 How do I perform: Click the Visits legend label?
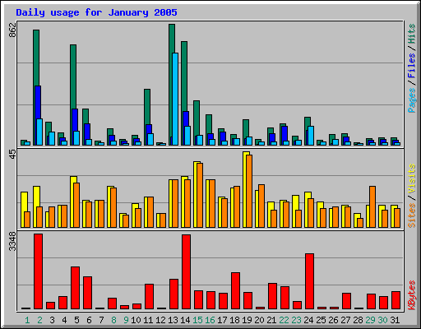pyautogui.click(x=411, y=178)
